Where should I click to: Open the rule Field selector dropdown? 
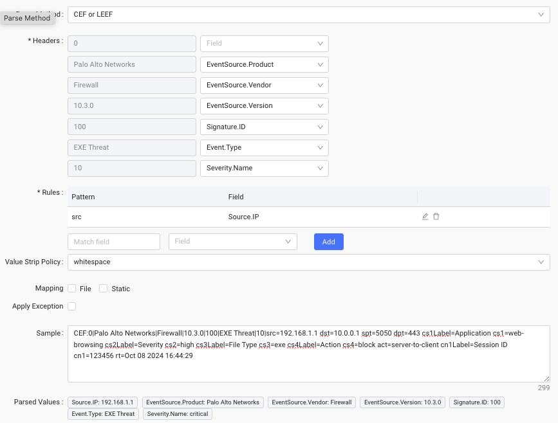click(x=232, y=242)
